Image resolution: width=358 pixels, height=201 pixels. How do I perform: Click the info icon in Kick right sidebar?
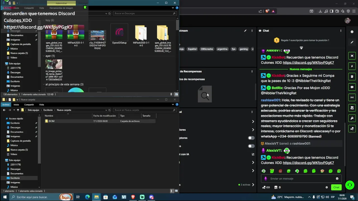[352, 32]
